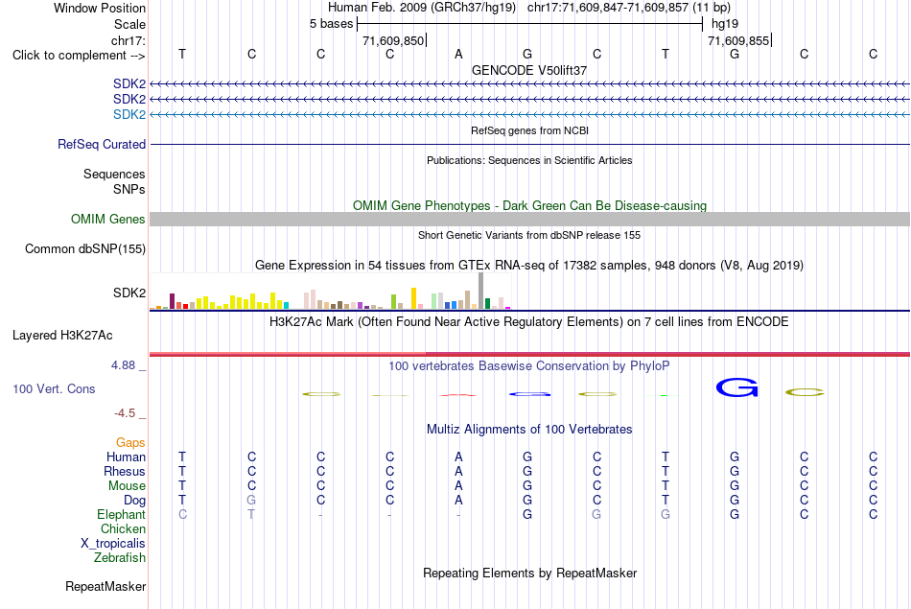Click the Window Position label
Viewport: 911px width, 609px height.
click(100, 8)
